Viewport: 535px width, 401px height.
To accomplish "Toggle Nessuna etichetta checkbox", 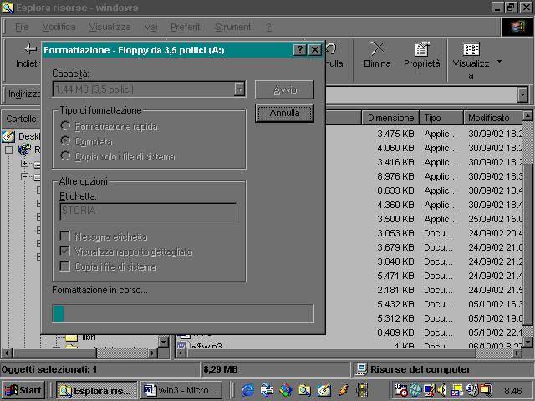I will pyautogui.click(x=65, y=236).
